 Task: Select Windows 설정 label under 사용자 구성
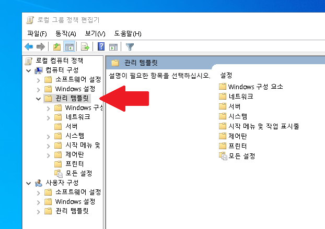(75, 201)
